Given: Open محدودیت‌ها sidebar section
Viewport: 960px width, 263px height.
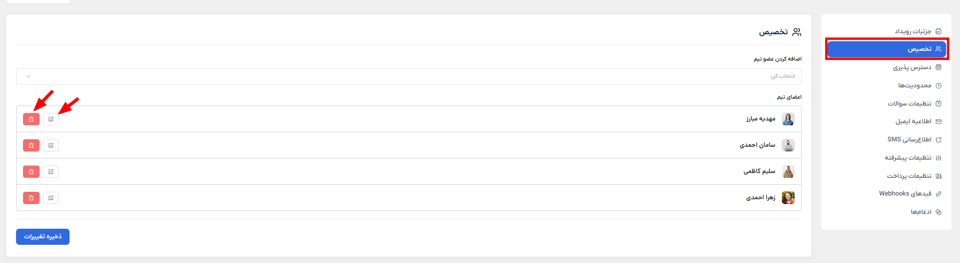Looking at the screenshot, I should (915, 86).
